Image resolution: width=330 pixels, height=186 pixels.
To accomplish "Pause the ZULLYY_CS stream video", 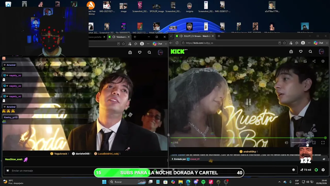I will [249, 102].
